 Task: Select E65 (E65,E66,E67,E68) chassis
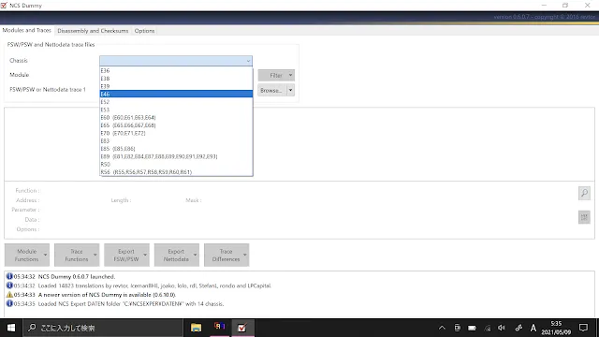pyautogui.click(x=176, y=125)
